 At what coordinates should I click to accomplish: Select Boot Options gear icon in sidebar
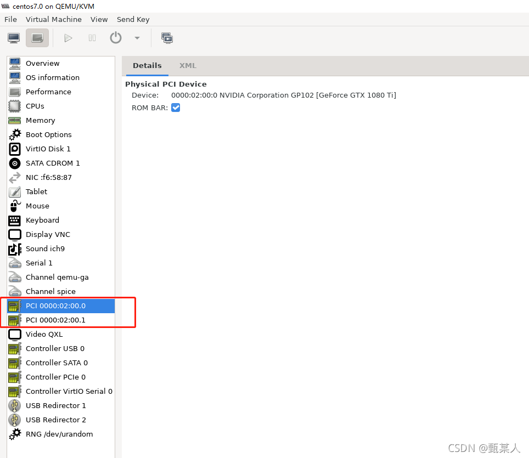pos(15,134)
